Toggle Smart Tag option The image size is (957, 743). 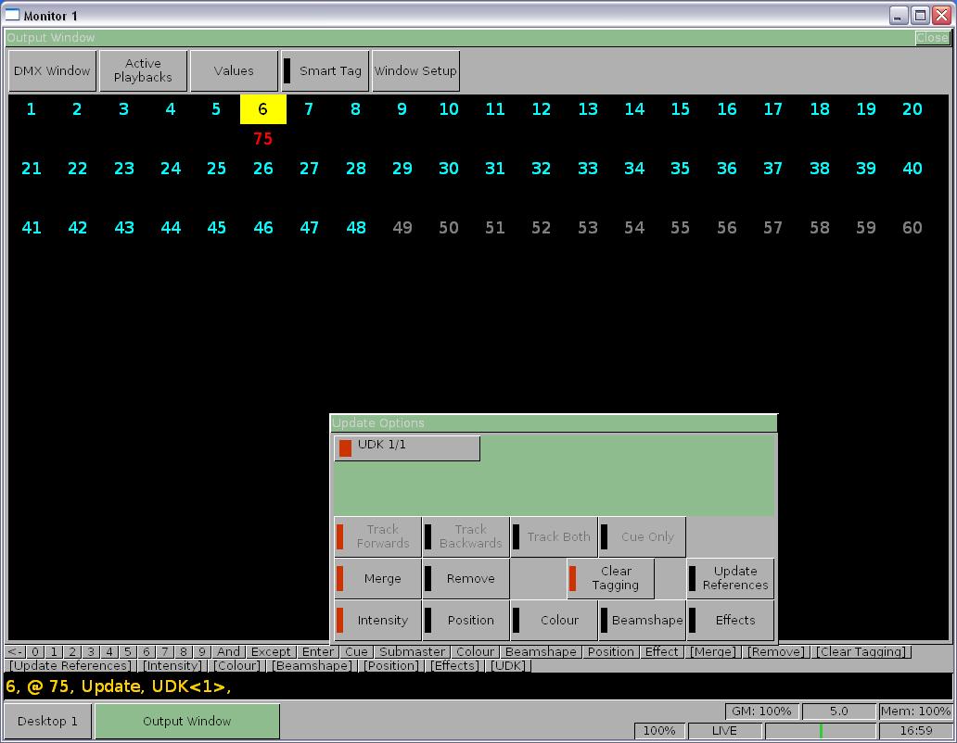[325, 70]
